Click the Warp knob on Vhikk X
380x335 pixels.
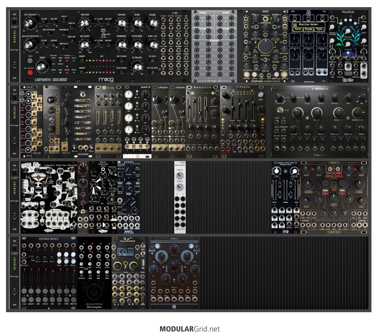click(306, 169)
